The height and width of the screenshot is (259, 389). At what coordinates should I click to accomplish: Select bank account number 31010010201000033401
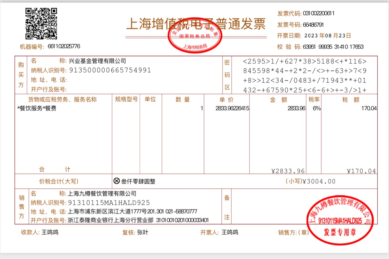182,220
